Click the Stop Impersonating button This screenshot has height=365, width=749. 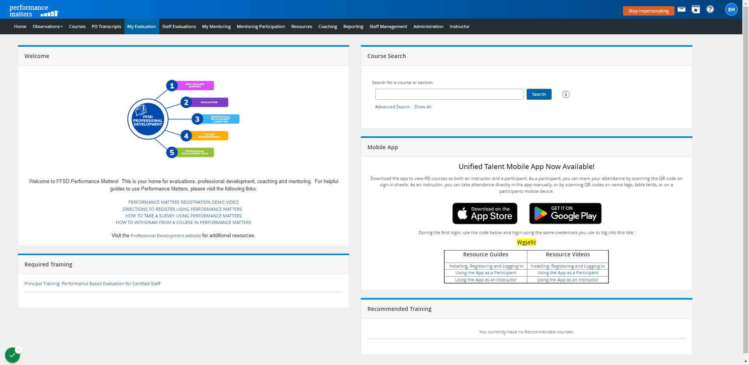[648, 11]
